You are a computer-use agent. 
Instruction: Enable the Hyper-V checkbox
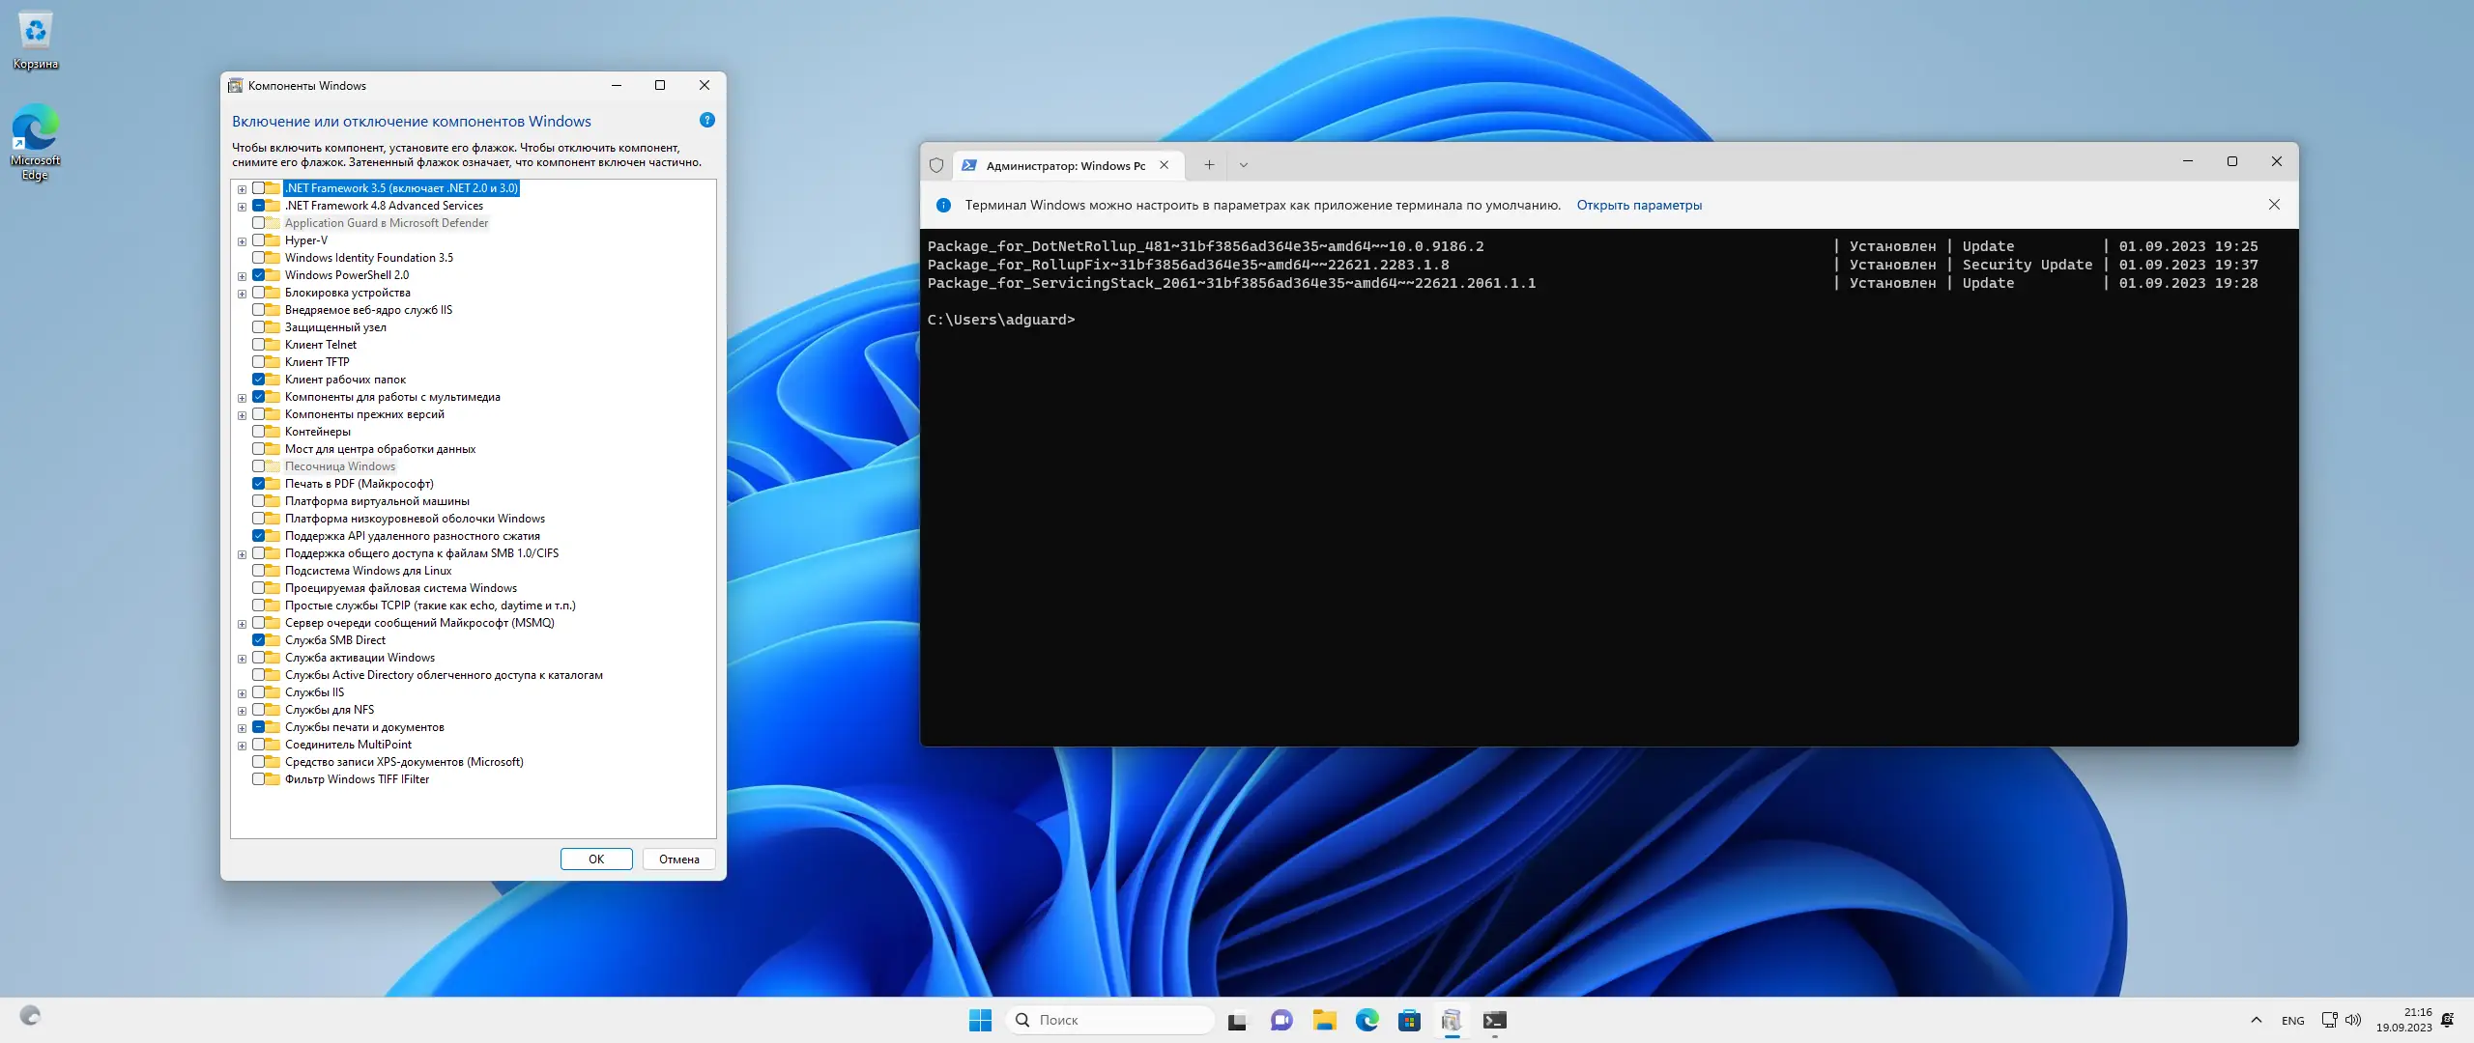(259, 240)
